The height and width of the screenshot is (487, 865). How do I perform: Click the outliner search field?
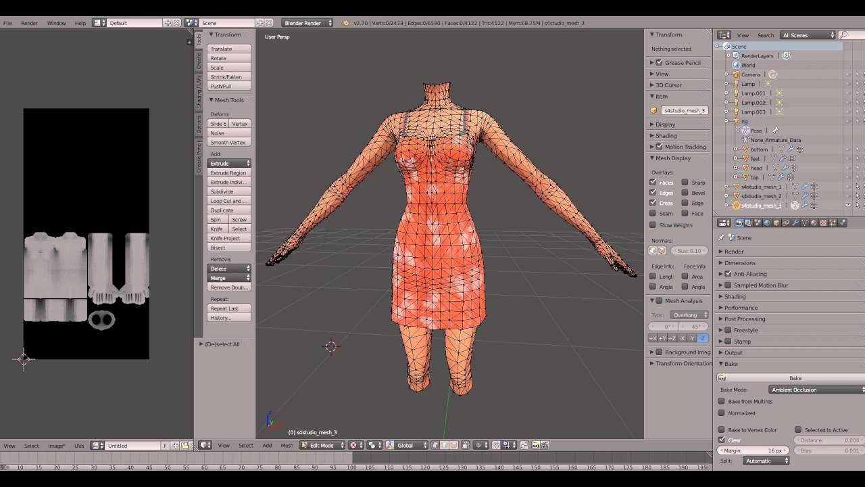pyautogui.click(x=853, y=35)
